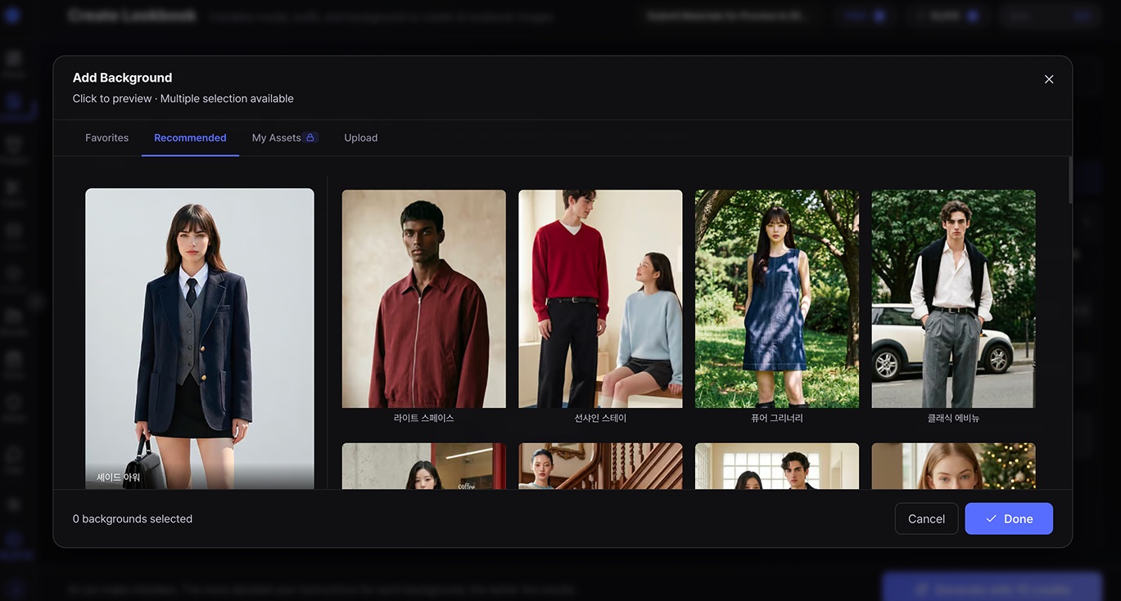Select the 선샤인 스테이 background thumbnail
Screen dimensions: 1121x601
coord(600,299)
